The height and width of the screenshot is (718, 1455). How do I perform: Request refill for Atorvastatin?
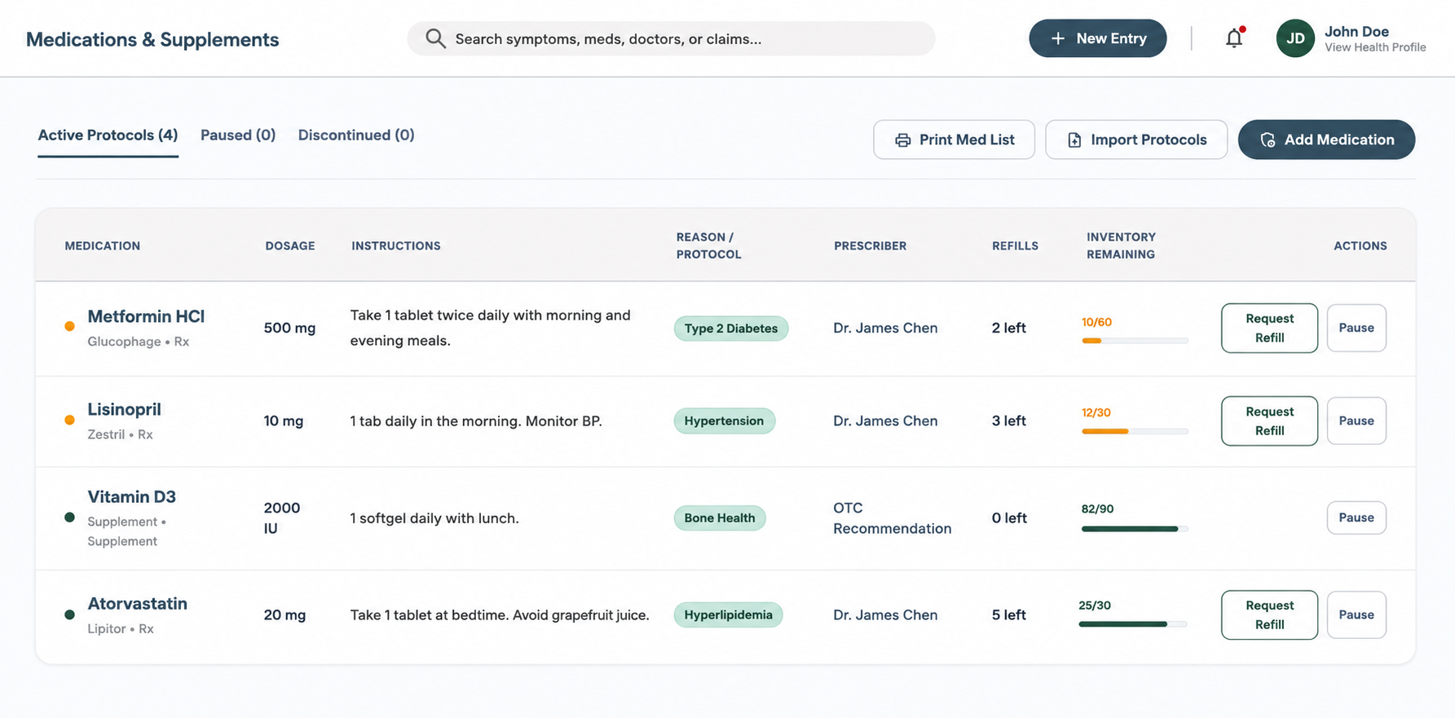tap(1269, 614)
